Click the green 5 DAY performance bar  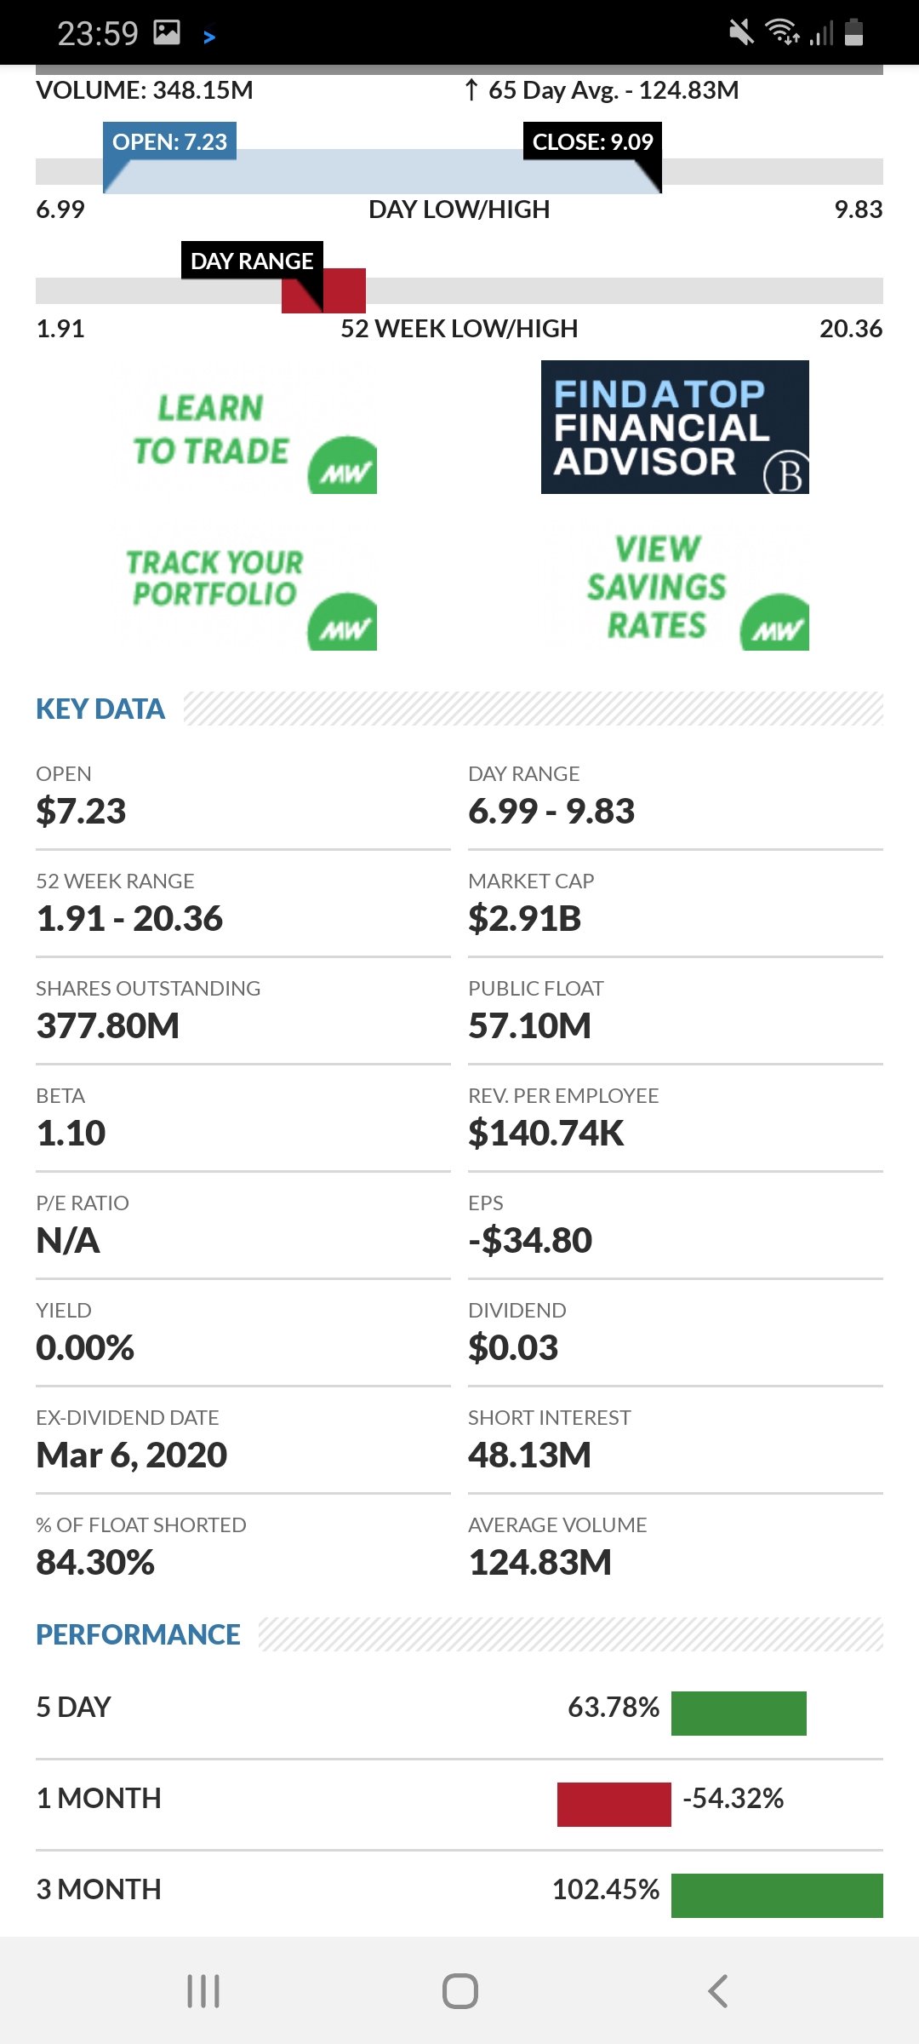[x=739, y=1713]
